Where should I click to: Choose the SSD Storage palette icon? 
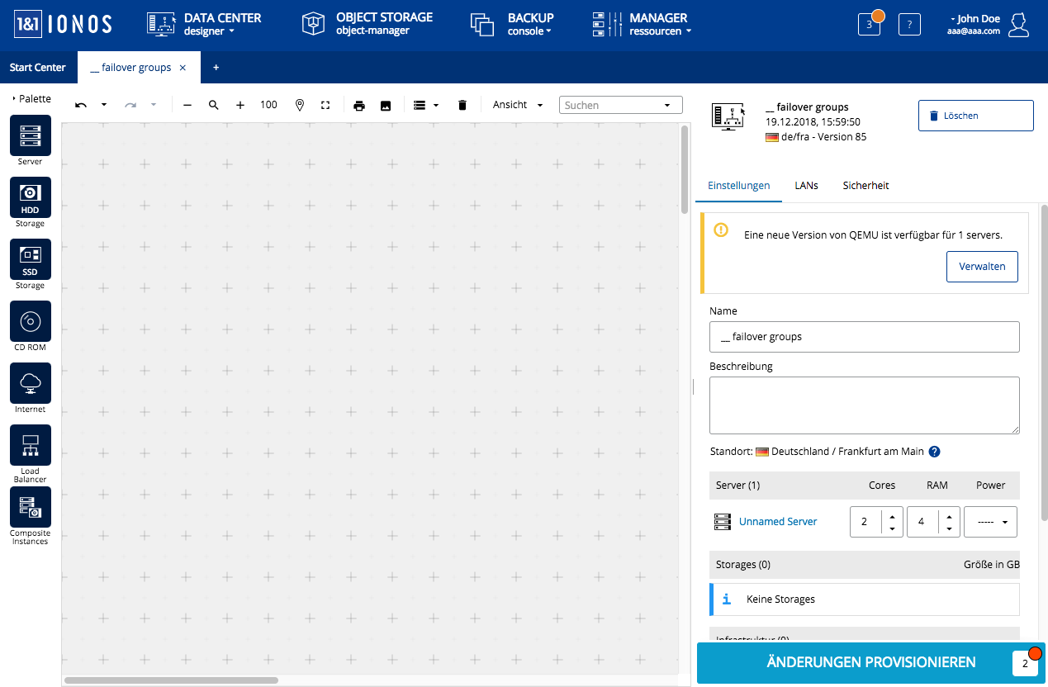click(x=31, y=259)
